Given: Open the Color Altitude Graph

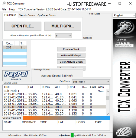Looking at the screenshot, I should (71, 62).
